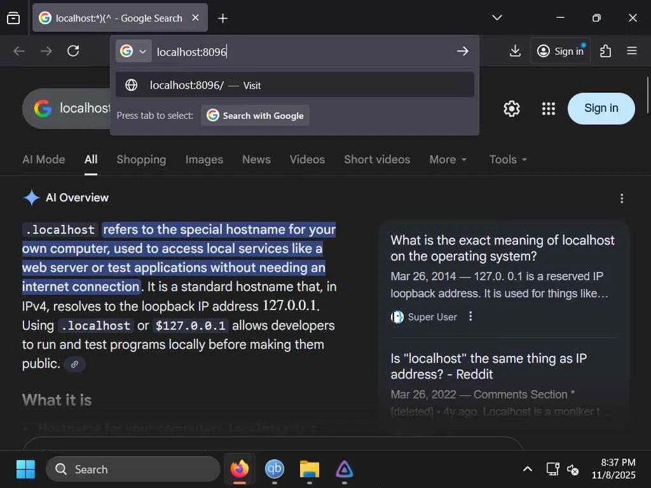Open qBittorrent from the taskbar
The image size is (651, 488).
(x=275, y=470)
